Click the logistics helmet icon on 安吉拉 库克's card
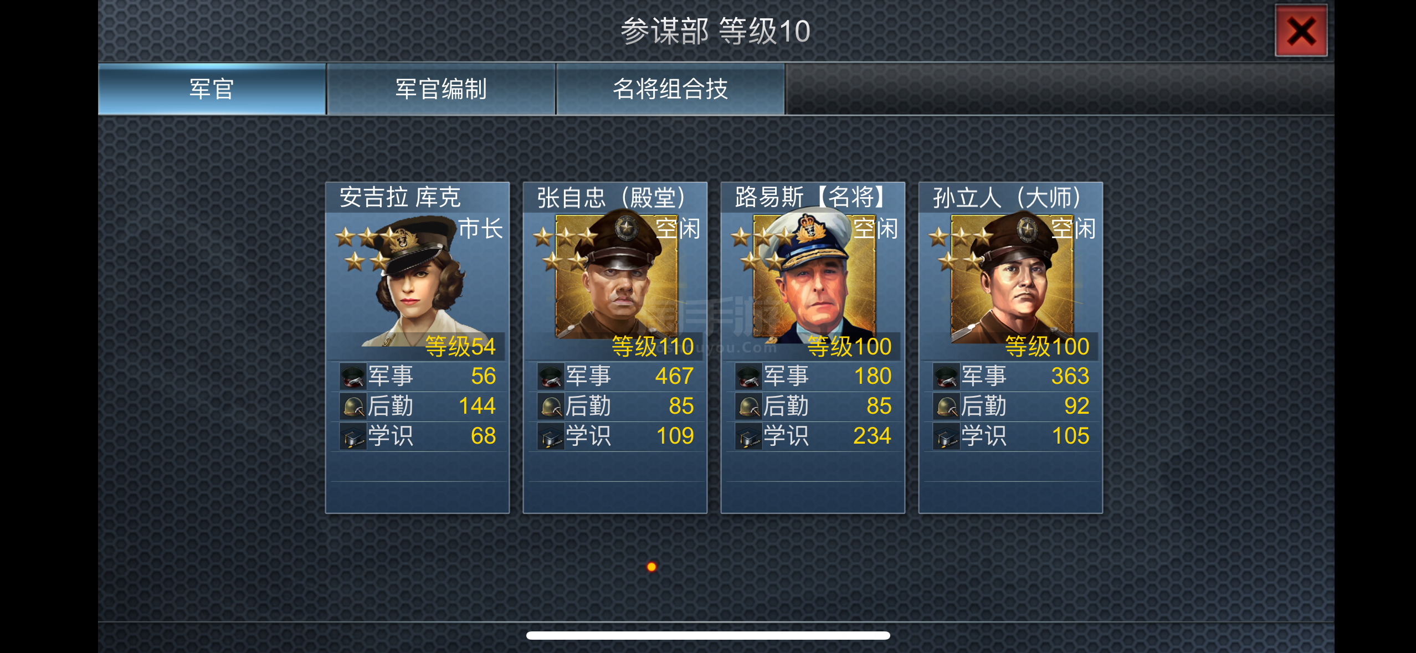The width and height of the screenshot is (1416, 653). 353,407
